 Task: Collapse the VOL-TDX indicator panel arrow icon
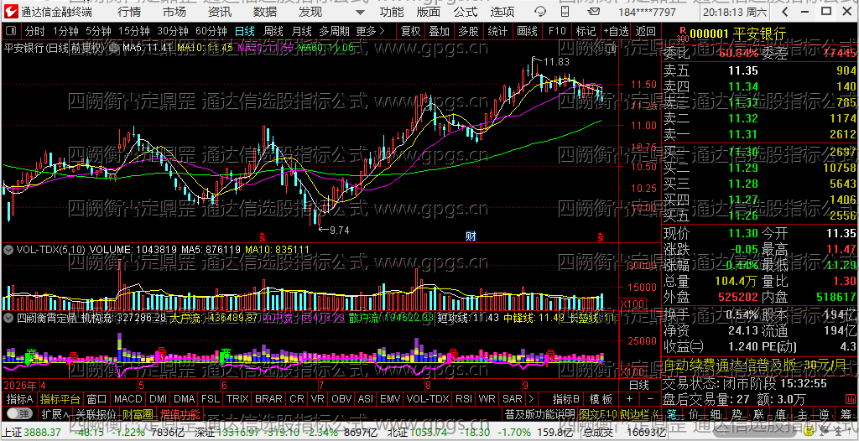pos(8,249)
